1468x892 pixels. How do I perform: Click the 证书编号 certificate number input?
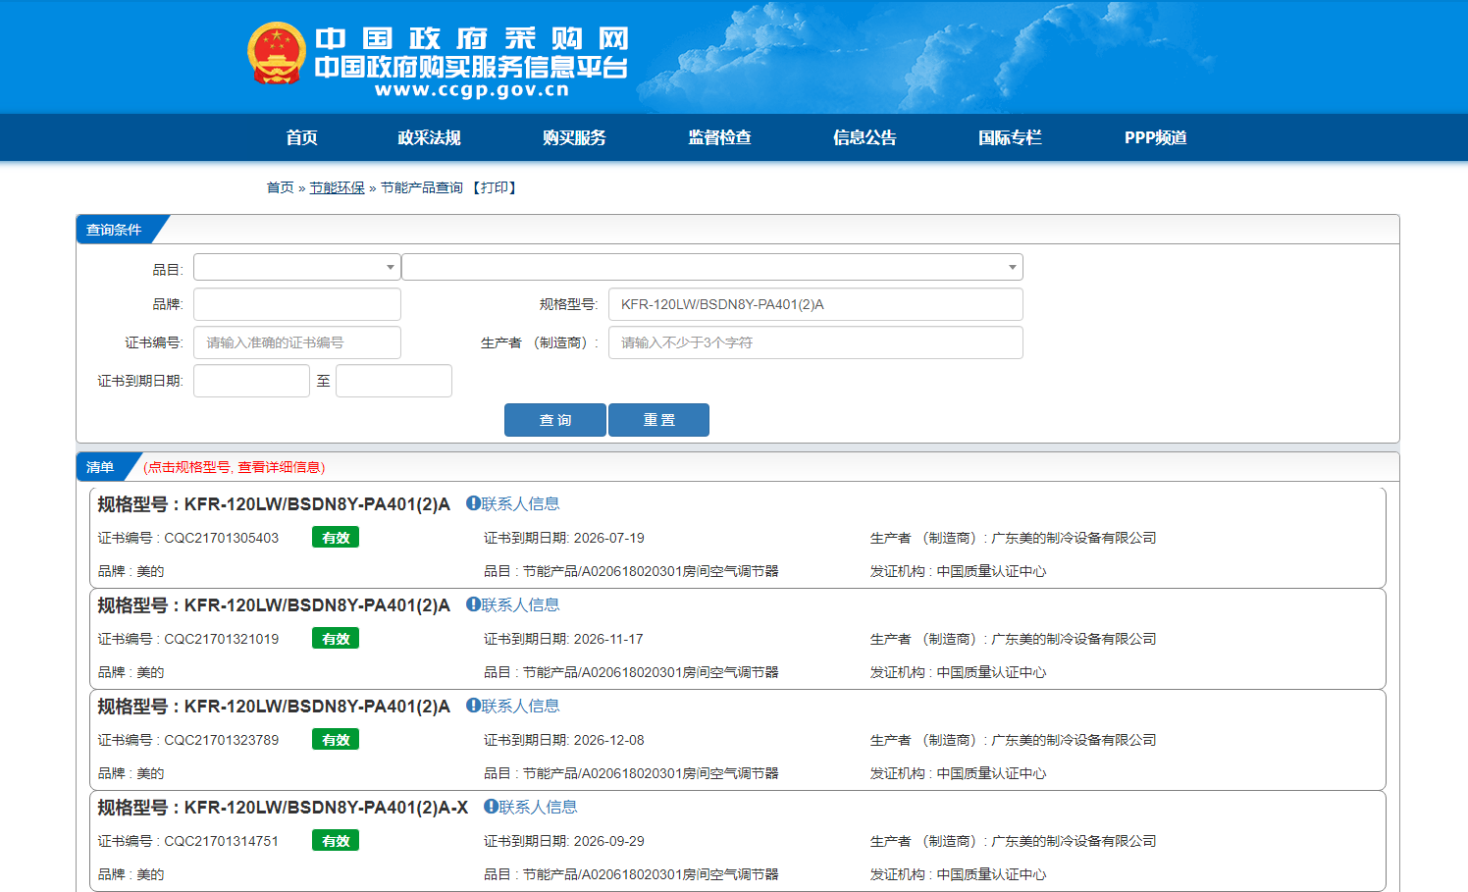pyautogui.click(x=297, y=342)
